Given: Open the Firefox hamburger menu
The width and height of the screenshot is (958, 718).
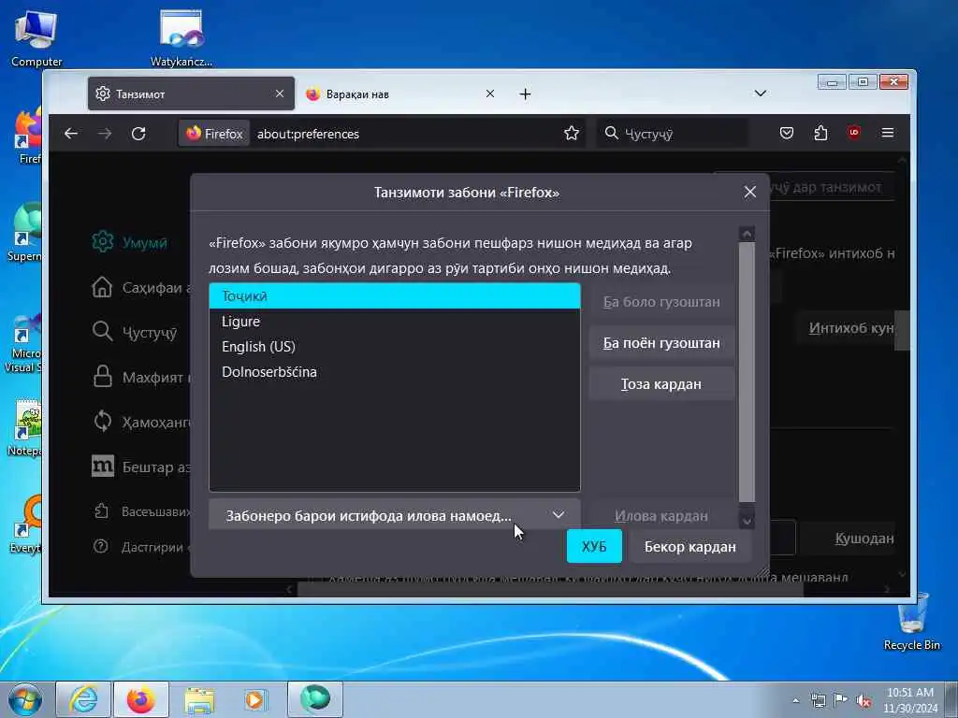Looking at the screenshot, I should [x=888, y=133].
